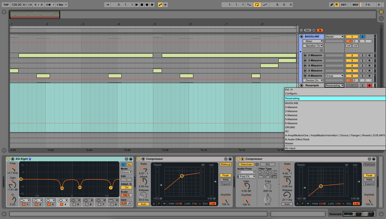Image resolution: width=386 pixels, height=219 pixels.
Task: Toggle EQ Eight audition headphone button
Action: click(123, 164)
